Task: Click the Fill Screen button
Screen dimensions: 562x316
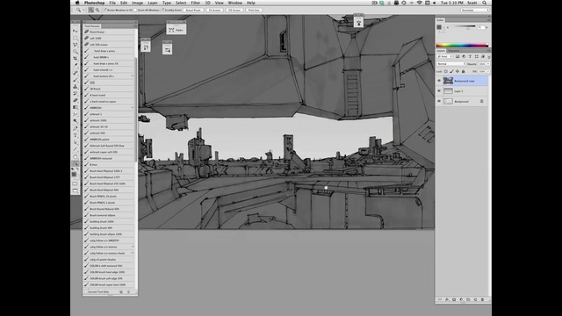Action: coord(234,10)
